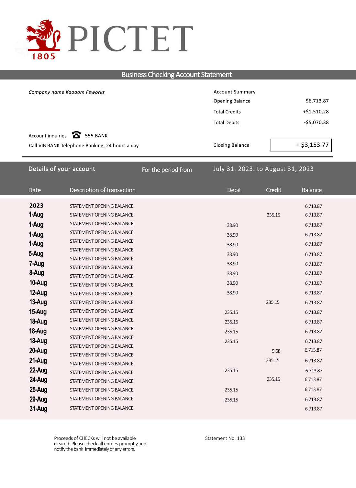The width and height of the screenshot is (356, 488).
Task: Click the Business Checking Account Statement title
Action: click(x=176, y=75)
